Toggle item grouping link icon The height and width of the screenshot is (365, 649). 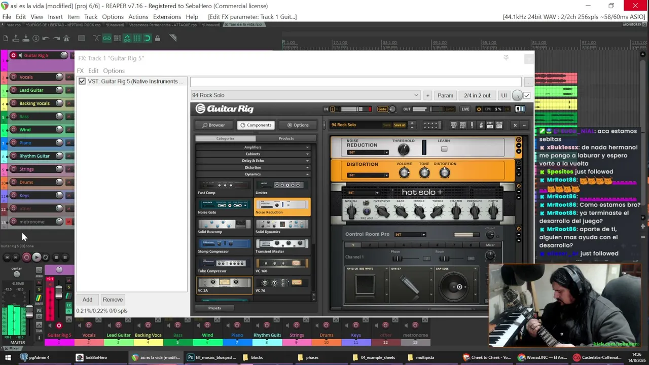point(107,38)
